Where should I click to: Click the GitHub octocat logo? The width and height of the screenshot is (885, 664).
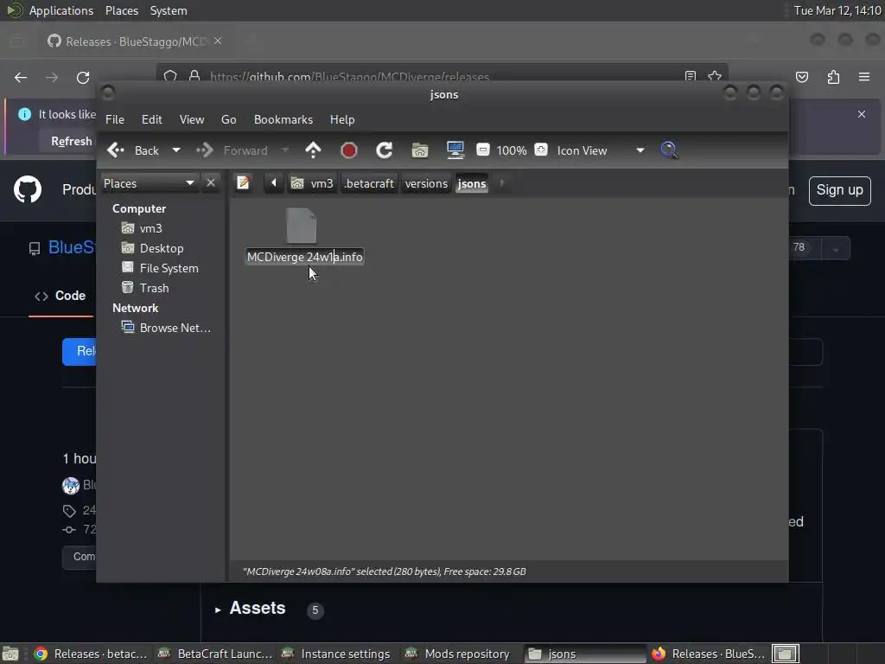pyautogui.click(x=28, y=189)
